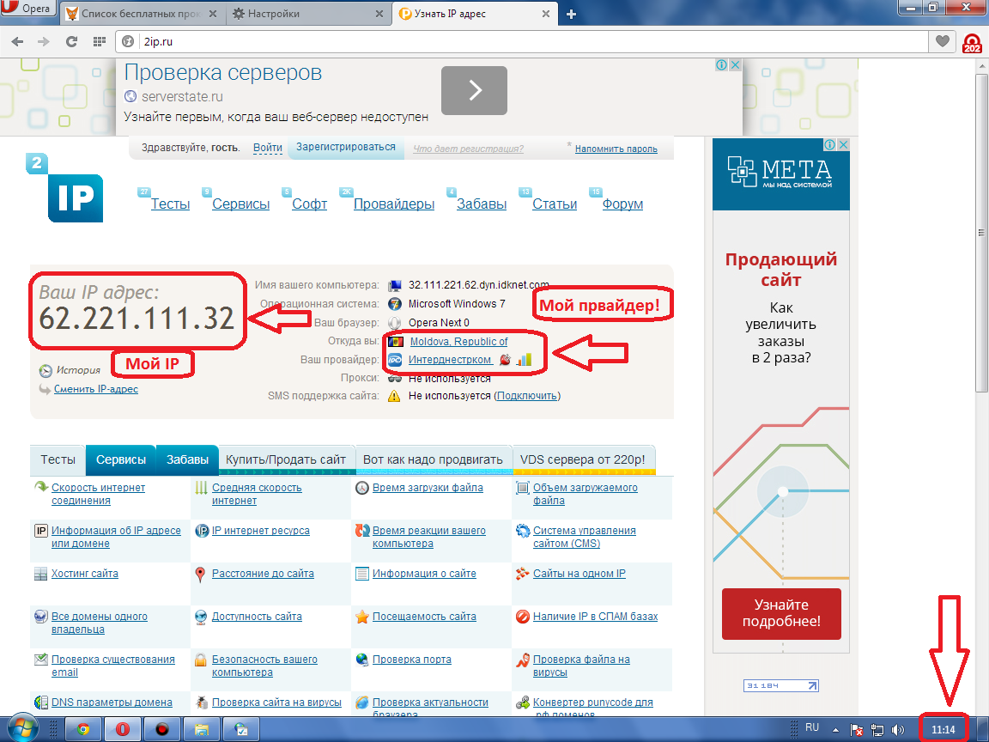Switch to the Настройки browser tab
This screenshot has height=742, width=989.
308,14
